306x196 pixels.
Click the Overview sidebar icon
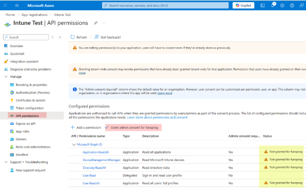(x=6, y=46)
